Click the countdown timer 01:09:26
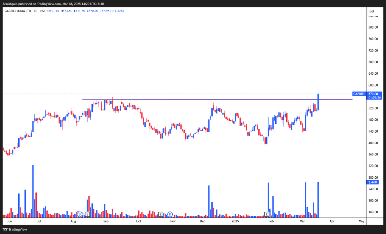 click(x=374, y=97)
